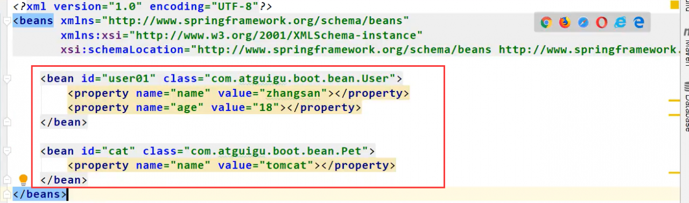The height and width of the screenshot is (203, 689).
Task: Open the file in Chrome browser
Action: [x=546, y=22]
